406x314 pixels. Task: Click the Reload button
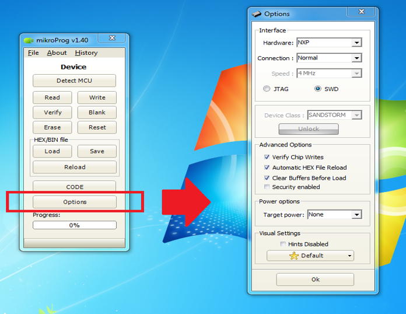pyautogui.click(x=75, y=167)
